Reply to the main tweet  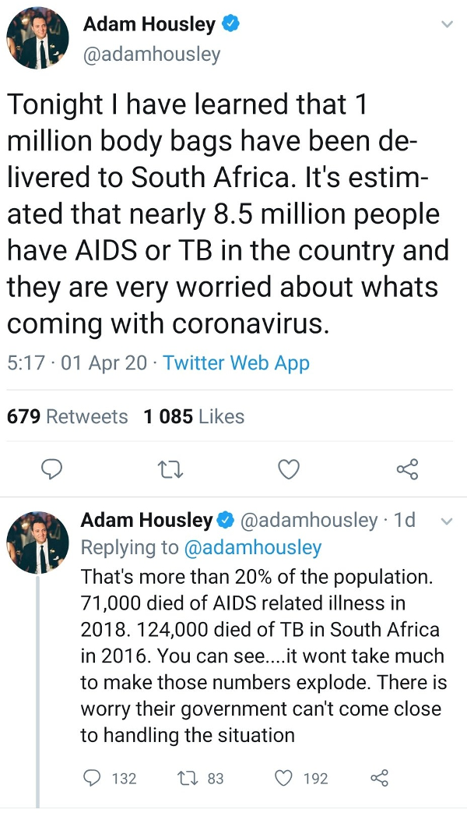[52, 468]
